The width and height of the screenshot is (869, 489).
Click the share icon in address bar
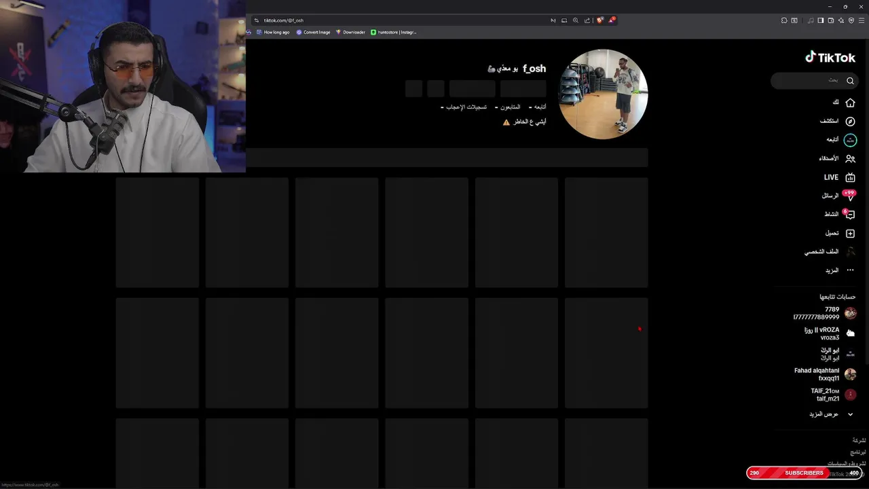pos(587,20)
